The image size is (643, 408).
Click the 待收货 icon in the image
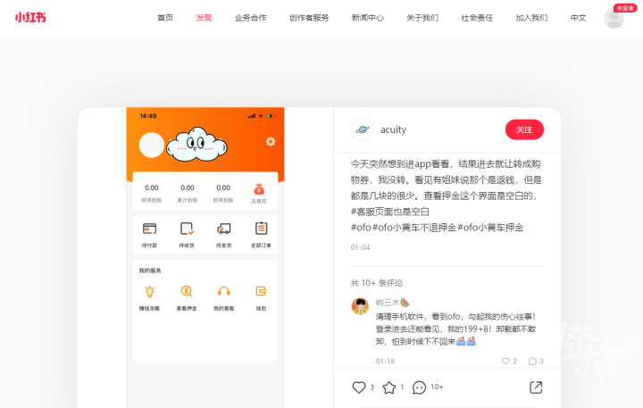click(x=187, y=229)
